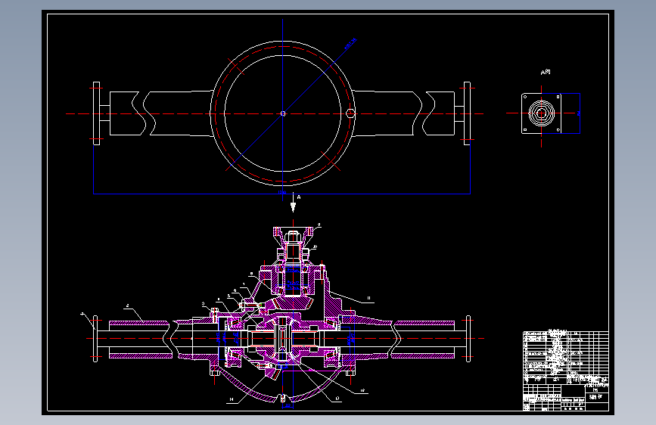Image resolution: width=656 pixels, height=425 pixels.
Task: Pick part callout number 9 beside the pinion flange
Action: [319, 225]
